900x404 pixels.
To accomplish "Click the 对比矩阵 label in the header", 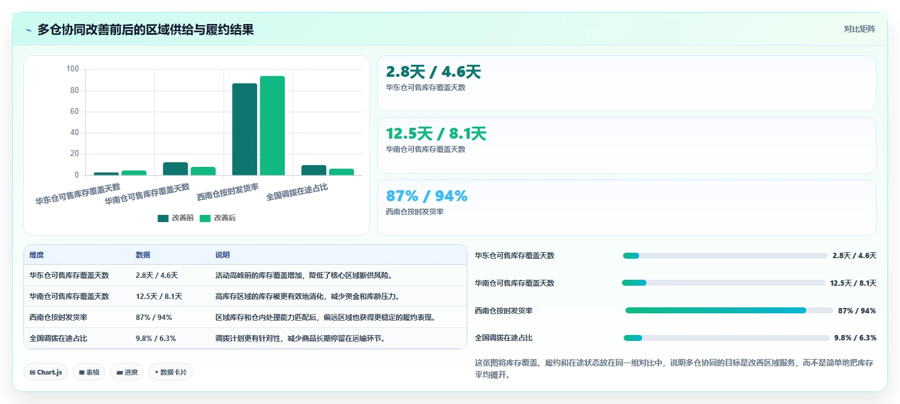I will [860, 29].
